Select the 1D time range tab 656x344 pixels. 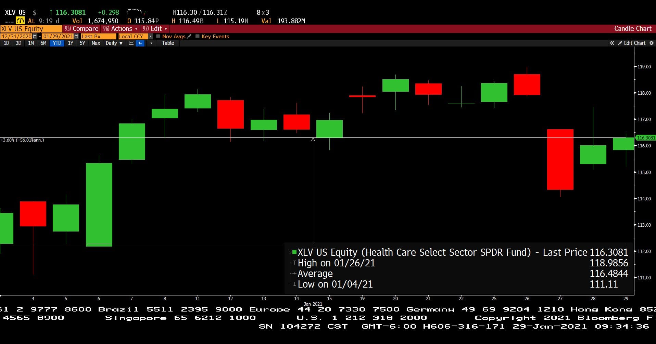pyautogui.click(x=6, y=43)
